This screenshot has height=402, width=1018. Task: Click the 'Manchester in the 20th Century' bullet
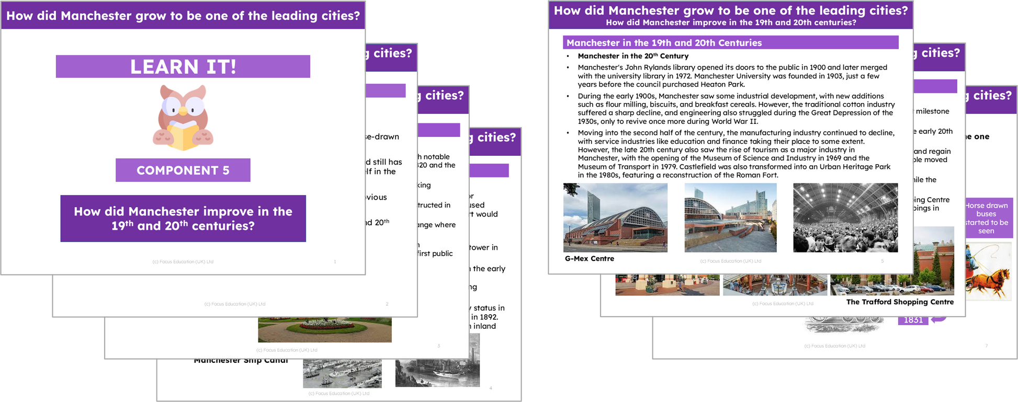coord(633,56)
